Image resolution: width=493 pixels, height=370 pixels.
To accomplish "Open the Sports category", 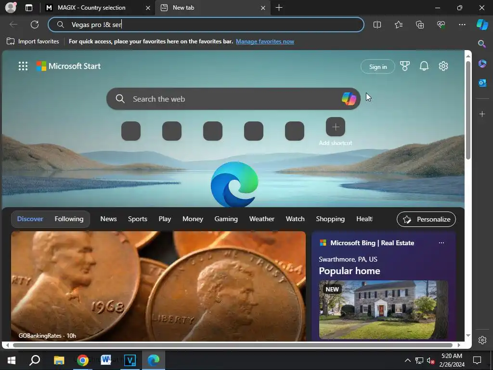I will pos(137,219).
